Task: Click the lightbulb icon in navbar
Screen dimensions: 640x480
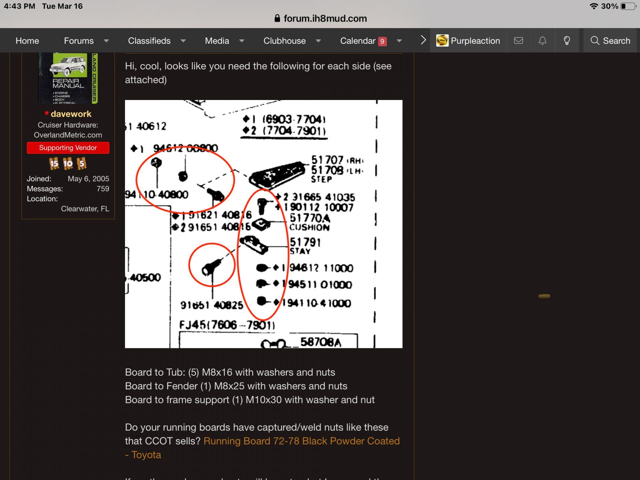Action: pyautogui.click(x=567, y=41)
